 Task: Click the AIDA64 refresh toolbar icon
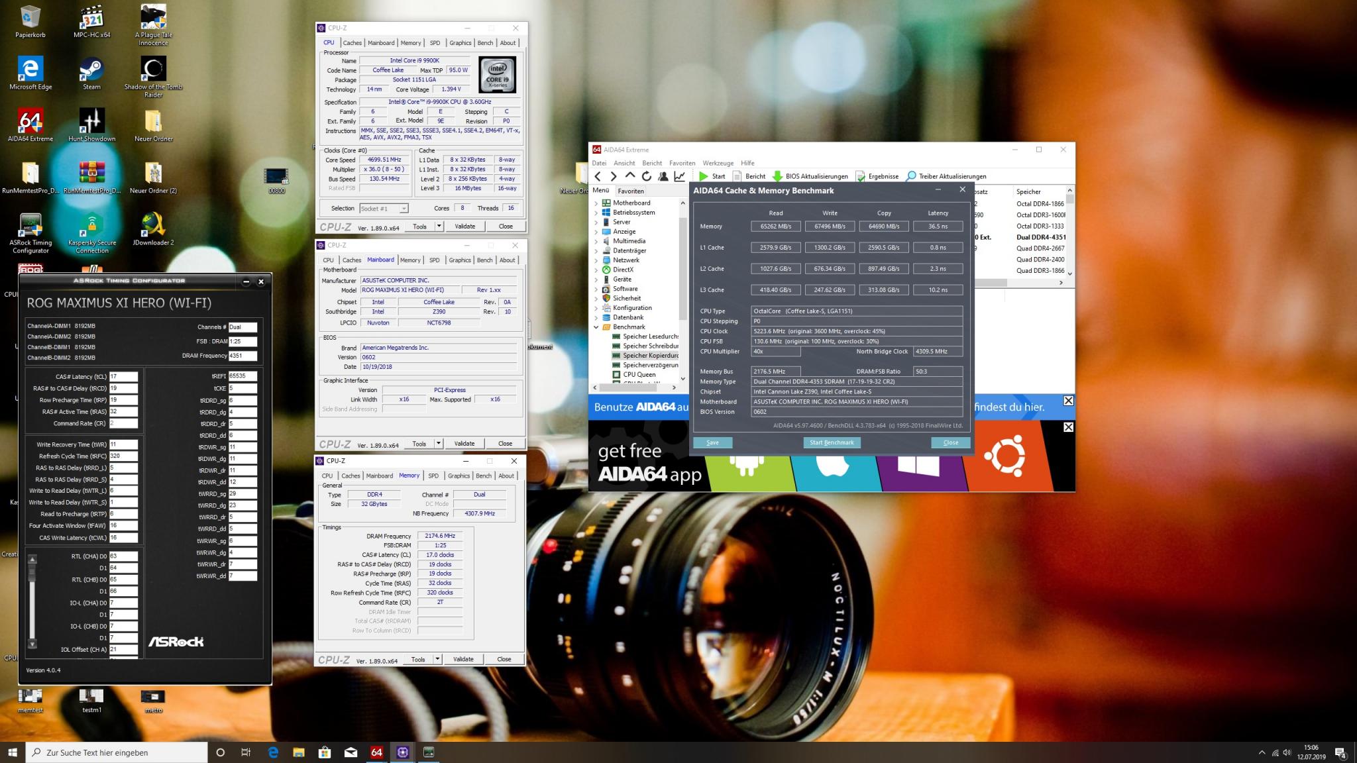[646, 176]
